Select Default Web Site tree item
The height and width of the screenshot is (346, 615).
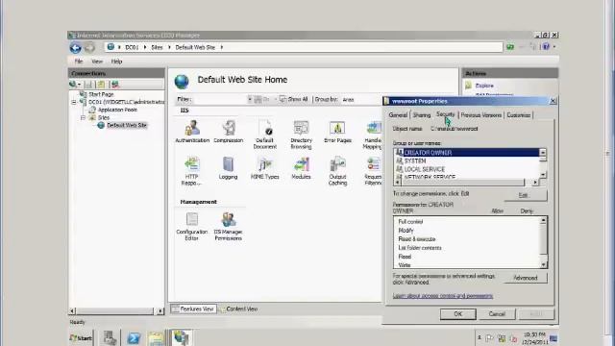pos(126,125)
